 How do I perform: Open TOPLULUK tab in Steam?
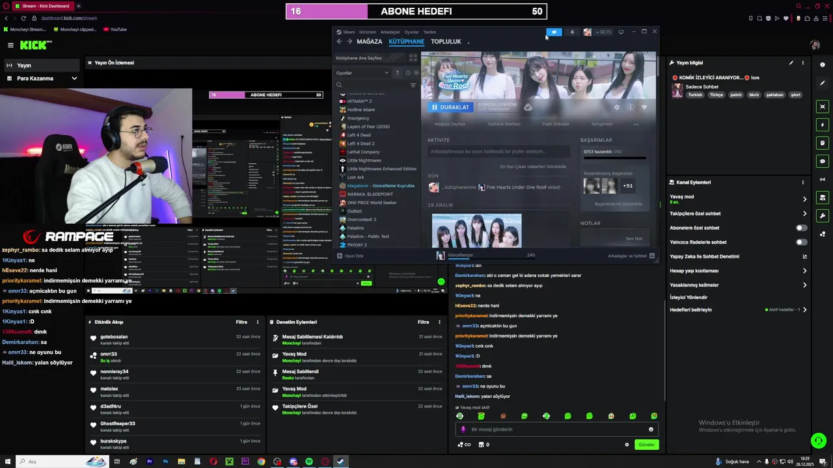(x=446, y=42)
